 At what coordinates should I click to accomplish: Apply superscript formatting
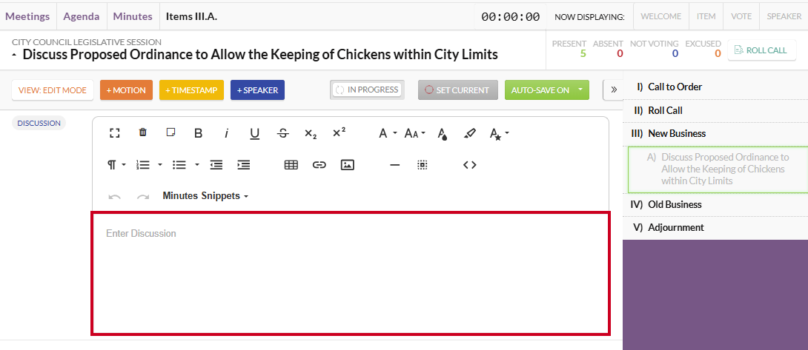[x=339, y=132]
